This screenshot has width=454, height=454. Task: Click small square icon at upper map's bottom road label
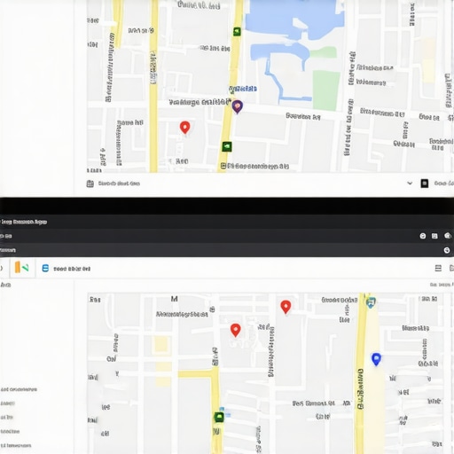[223, 166]
